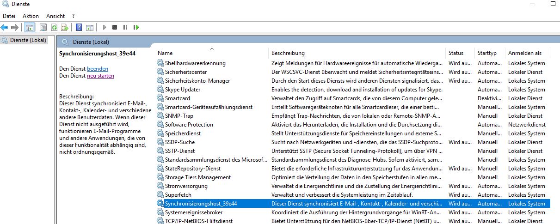Click gear icon of Storage Tiers Management
Viewport: 560px width, 224px height.
tap(160, 177)
